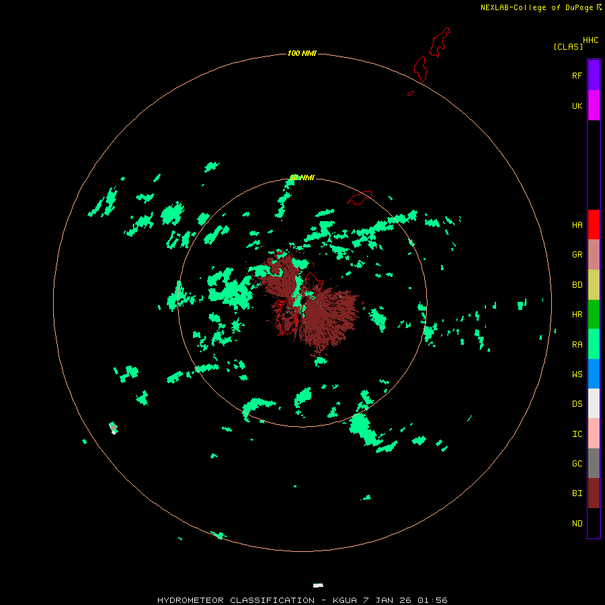Click the RA legend label
605x605 pixels.
pyautogui.click(x=577, y=345)
